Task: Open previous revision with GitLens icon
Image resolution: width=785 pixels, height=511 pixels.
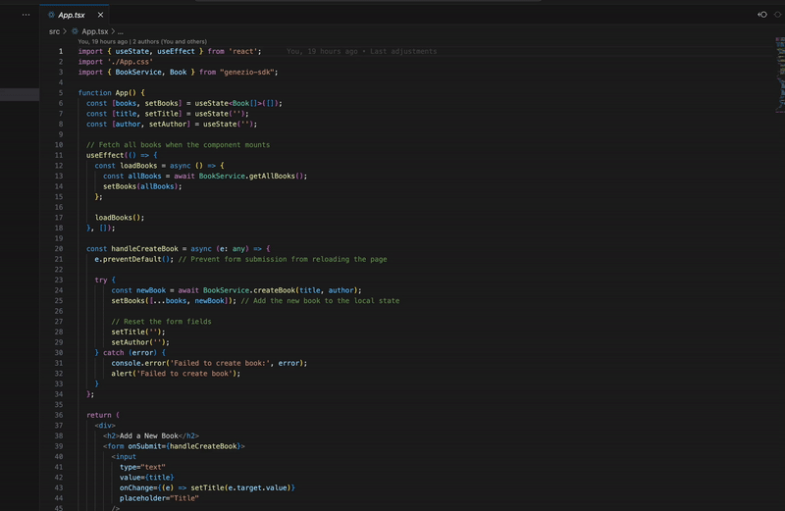Action: 762,15
